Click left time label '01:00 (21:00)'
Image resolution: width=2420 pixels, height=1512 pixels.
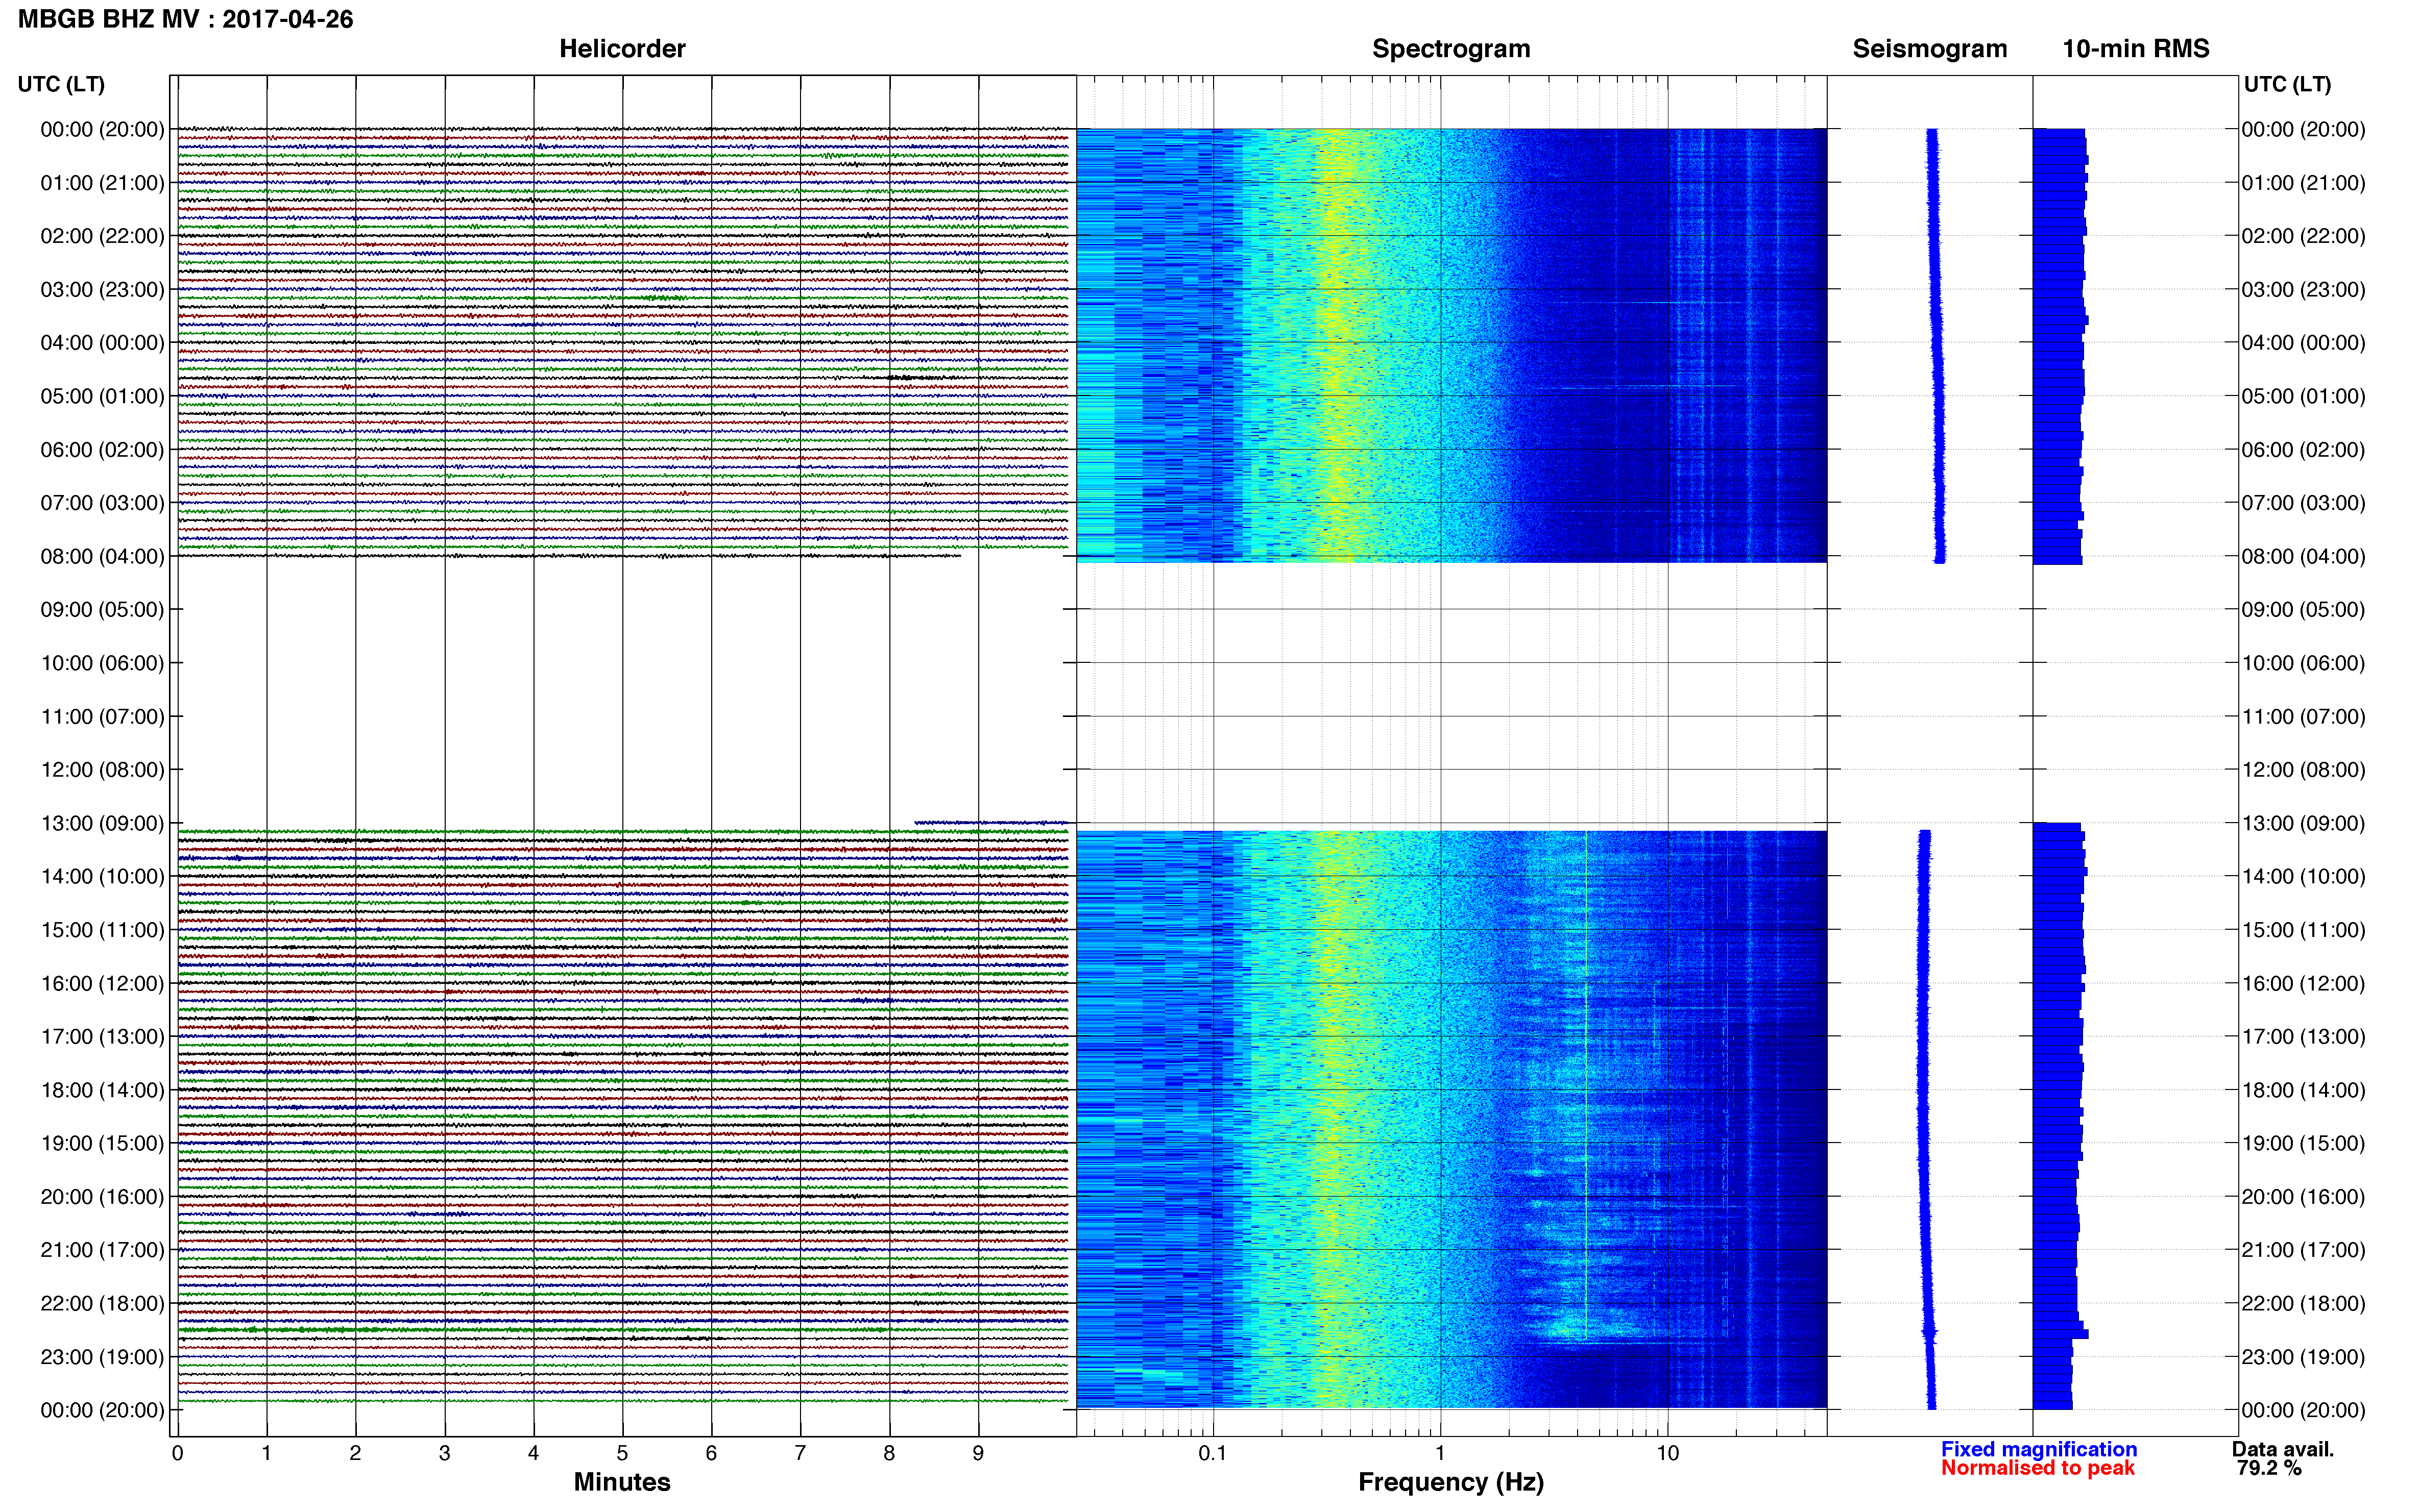(102, 183)
